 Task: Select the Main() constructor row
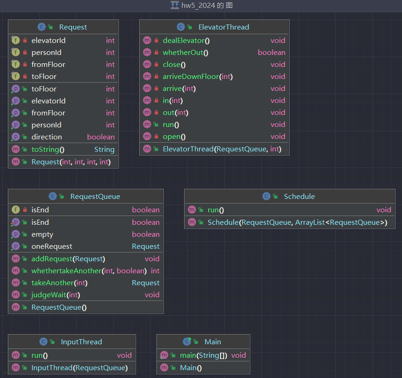pos(203,367)
